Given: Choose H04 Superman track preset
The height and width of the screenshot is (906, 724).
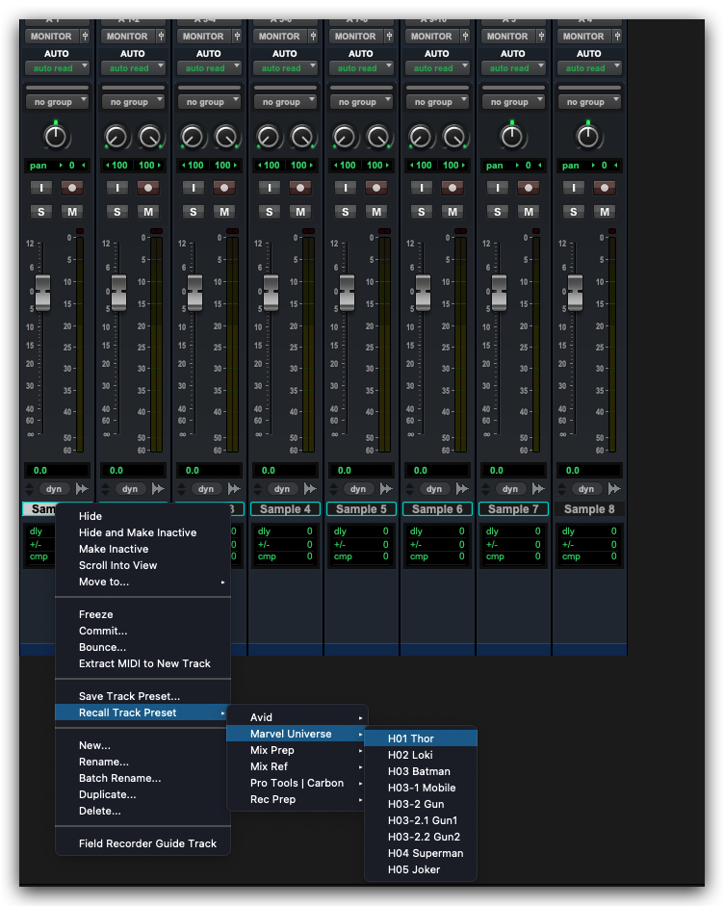Looking at the screenshot, I should pyautogui.click(x=425, y=853).
